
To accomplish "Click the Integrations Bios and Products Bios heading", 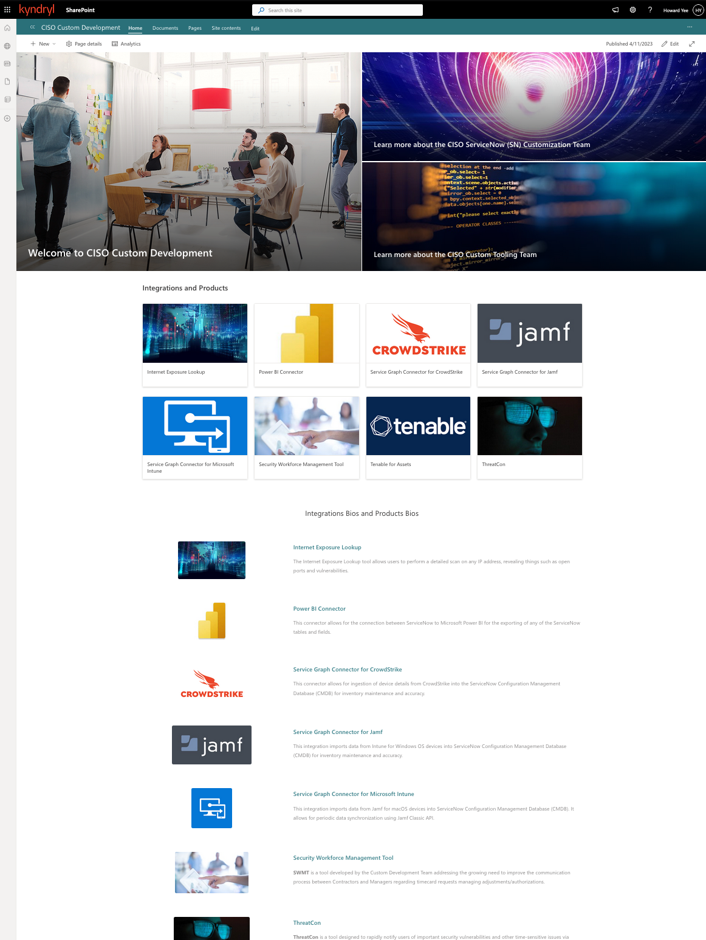I will pyautogui.click(x=362, y=513).
